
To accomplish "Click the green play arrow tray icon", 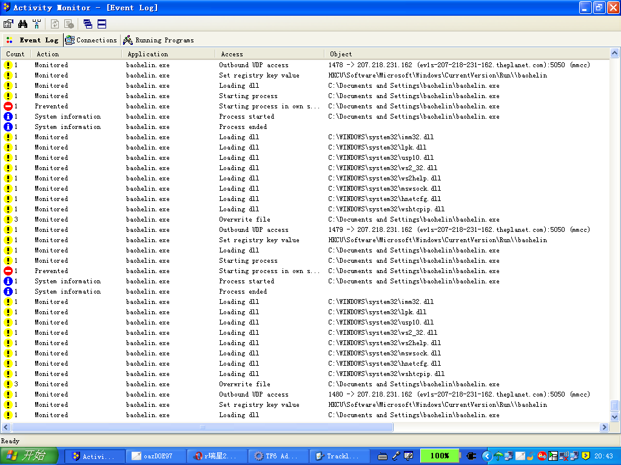I will point(553,457).
